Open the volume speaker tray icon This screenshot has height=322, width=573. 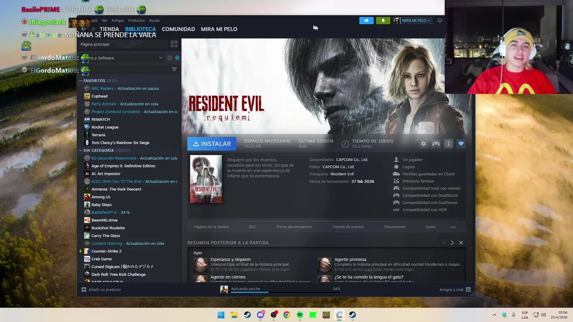tap(543, 315)
